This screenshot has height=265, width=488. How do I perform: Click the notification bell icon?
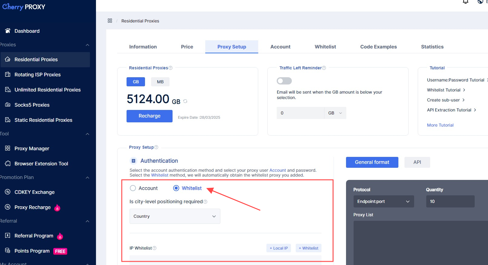(x=466, y=2)
